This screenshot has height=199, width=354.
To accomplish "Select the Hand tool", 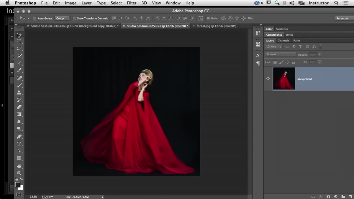I will pos(19,166).
